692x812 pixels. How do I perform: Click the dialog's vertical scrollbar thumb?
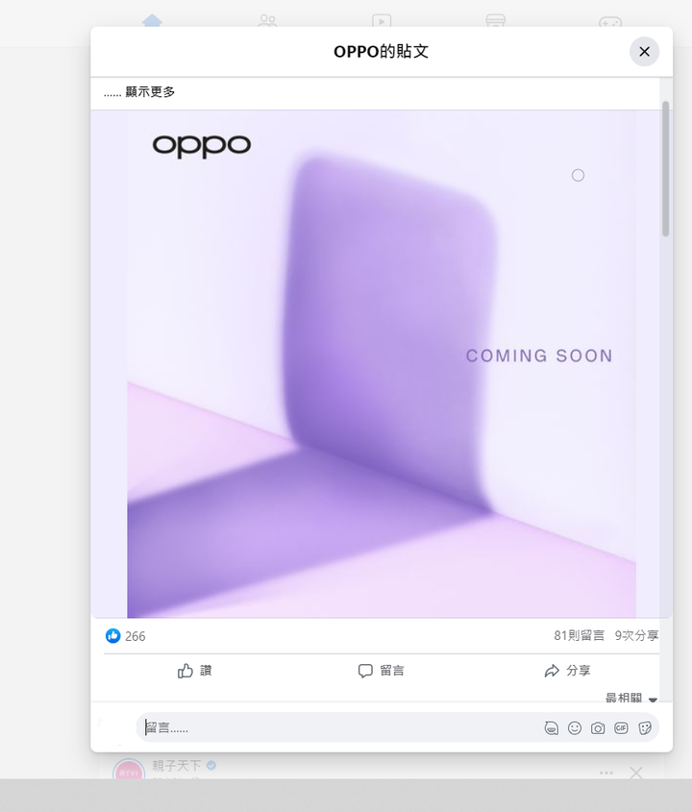click(666, 169)
